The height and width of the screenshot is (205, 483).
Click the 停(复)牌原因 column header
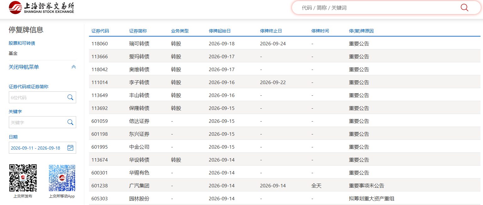[362, 31]
